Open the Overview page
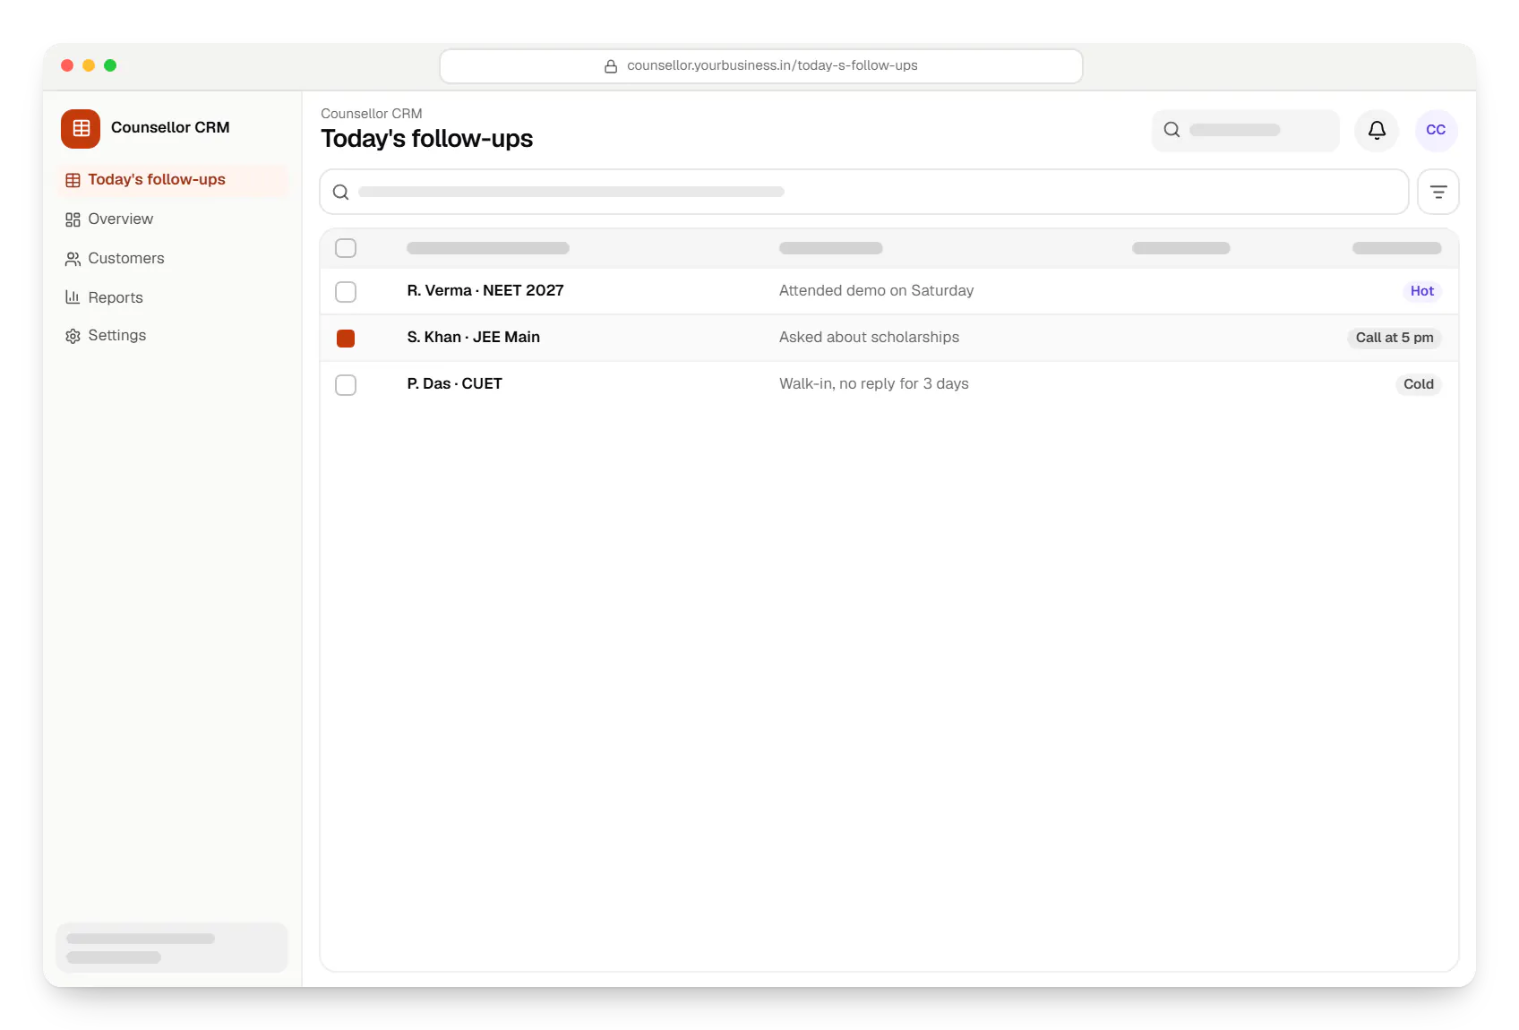 (172, 219)
